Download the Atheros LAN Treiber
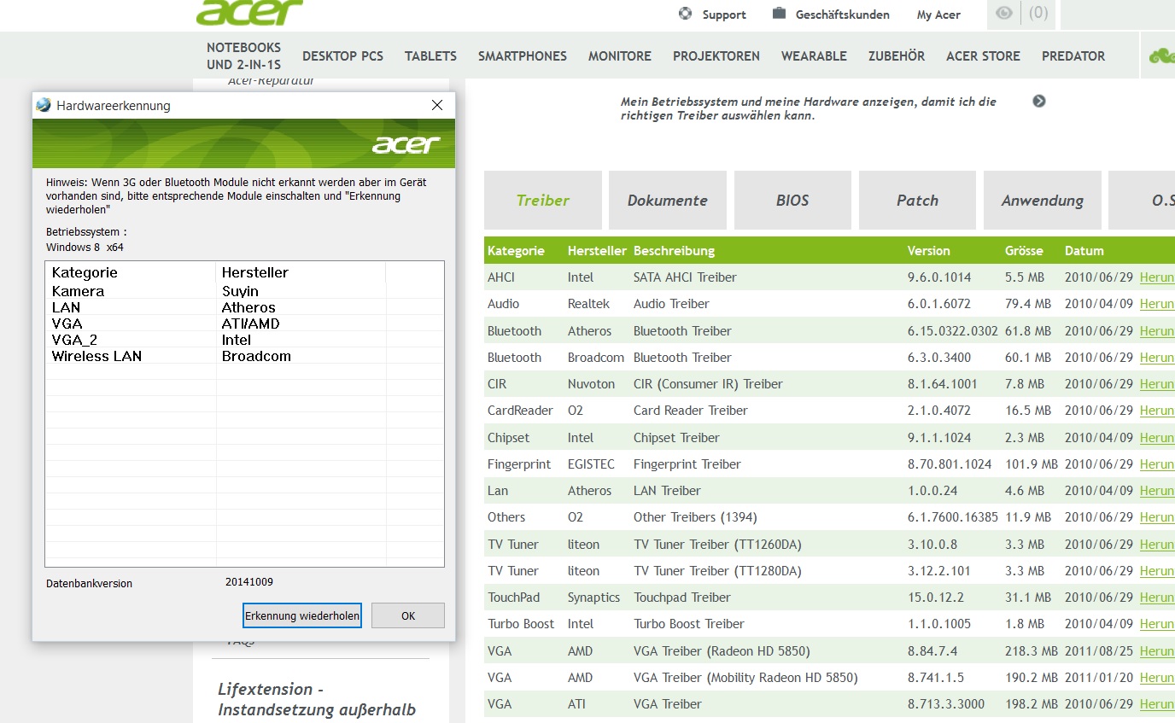This screenshot has width=1175, height=723. tap(1157, 491)
